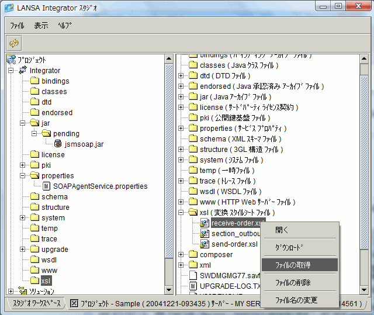Image resolution: width=374 pixels, height=315 pixels.
Task: Click the UPGRADE-LOG.TXT document icon
Action: pos(193,286)
